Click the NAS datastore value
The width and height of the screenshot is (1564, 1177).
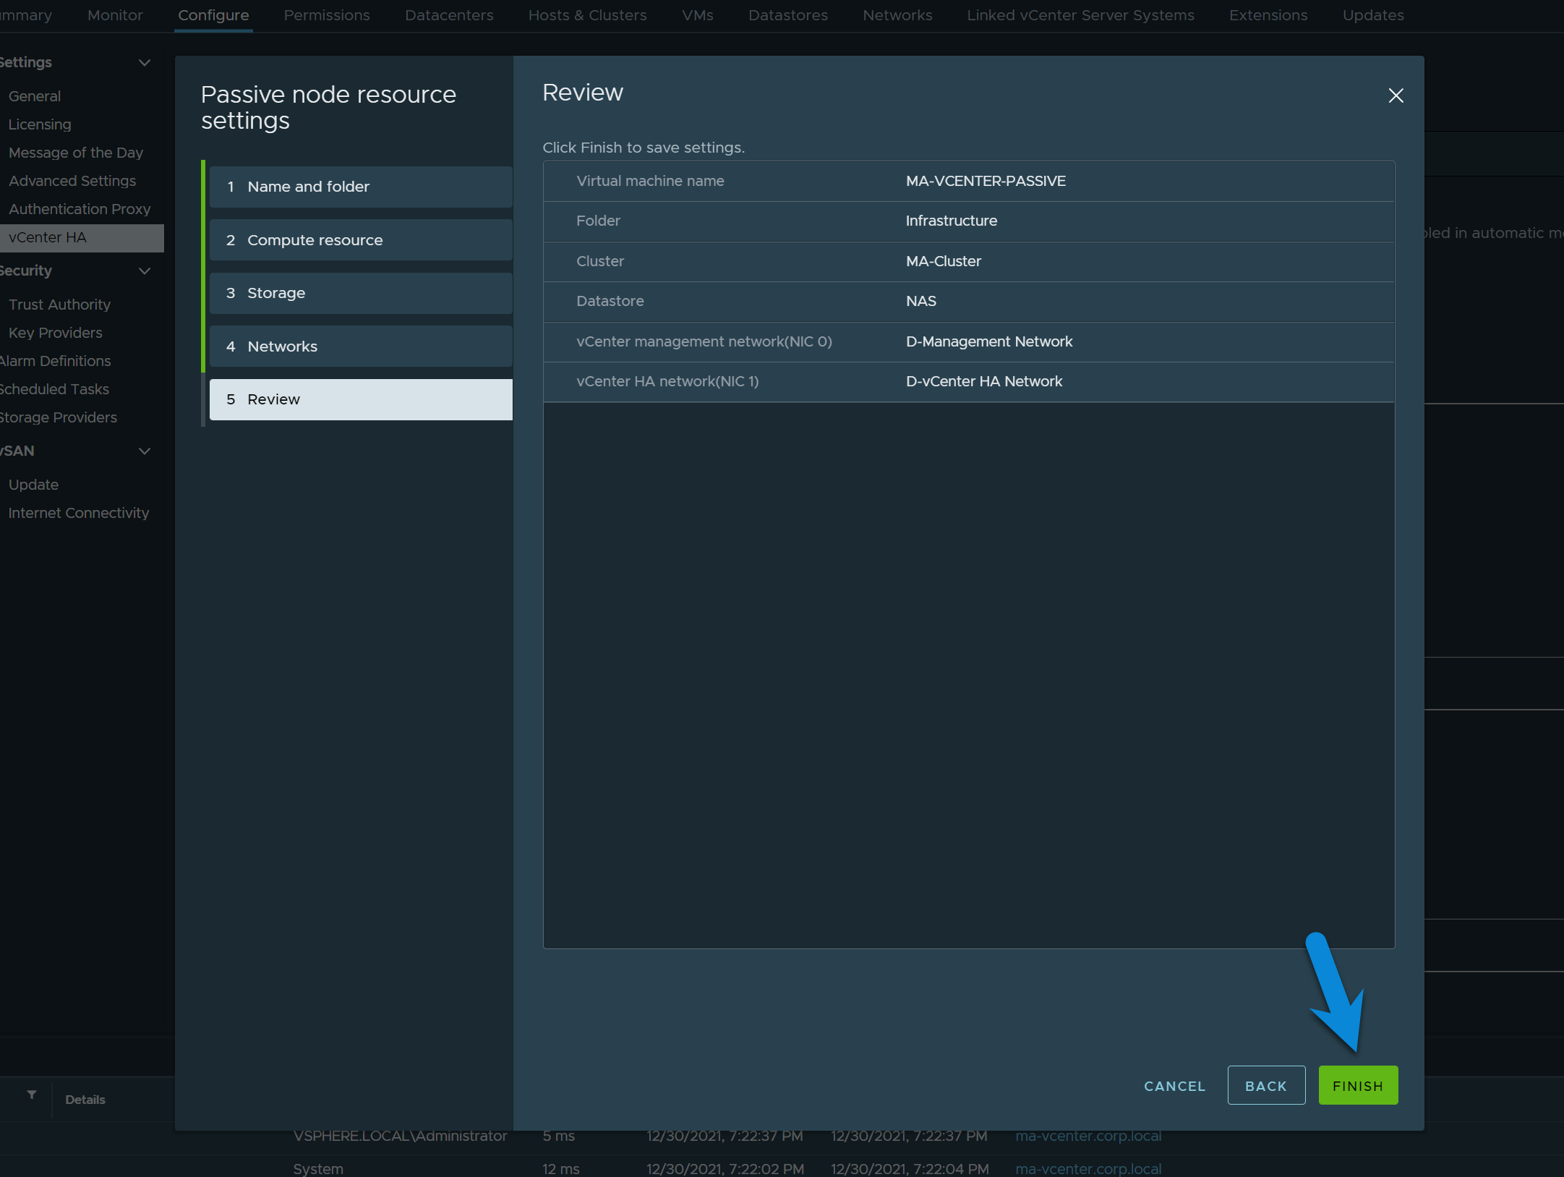(x=920, y=301)
